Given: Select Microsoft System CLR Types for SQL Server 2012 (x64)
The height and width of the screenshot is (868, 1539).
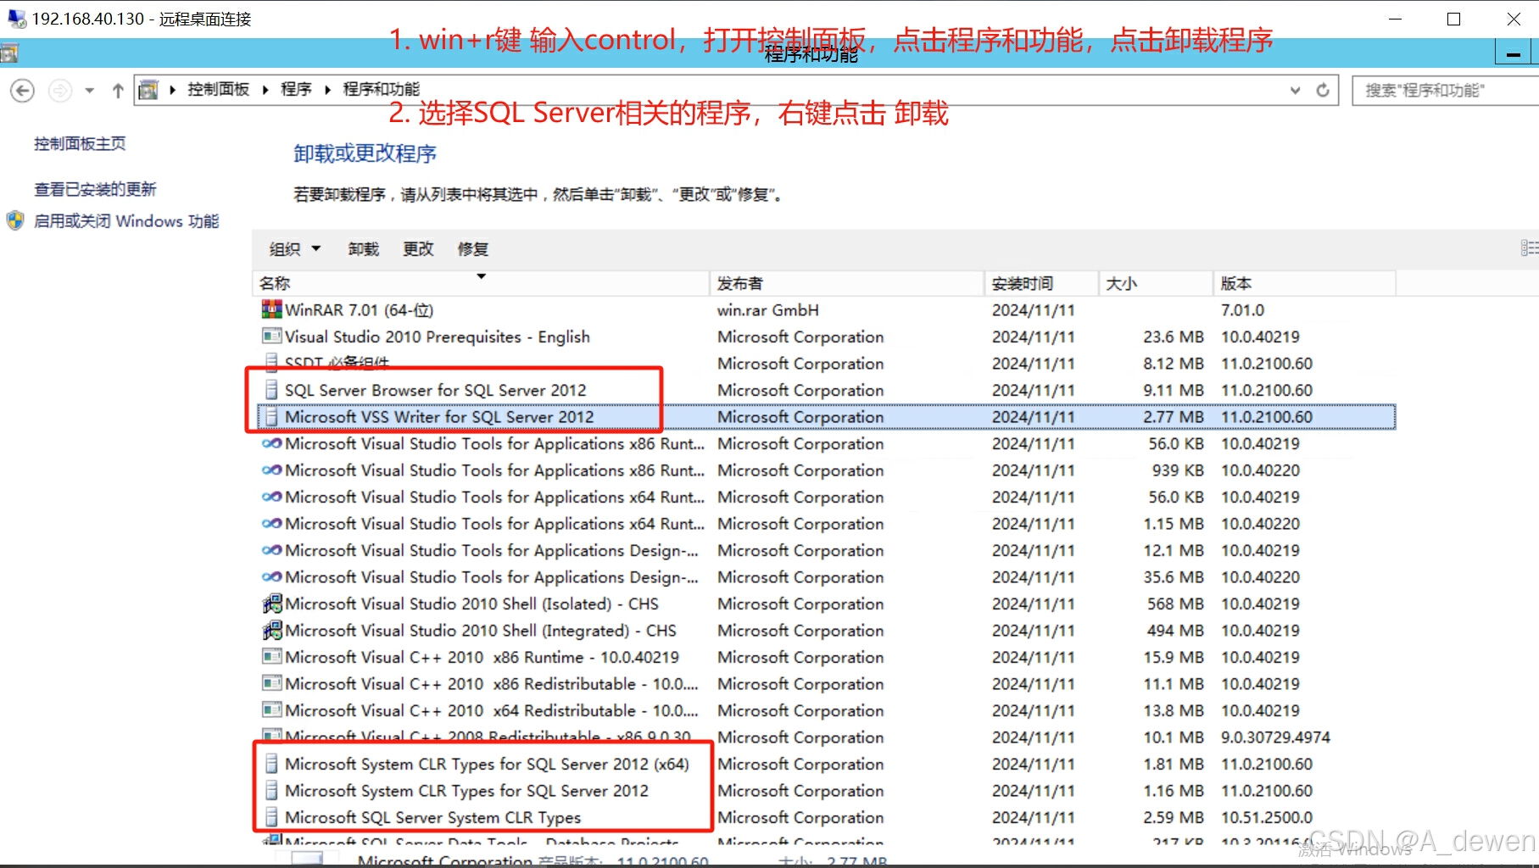Looking at the screenshot, I should 487,764.
